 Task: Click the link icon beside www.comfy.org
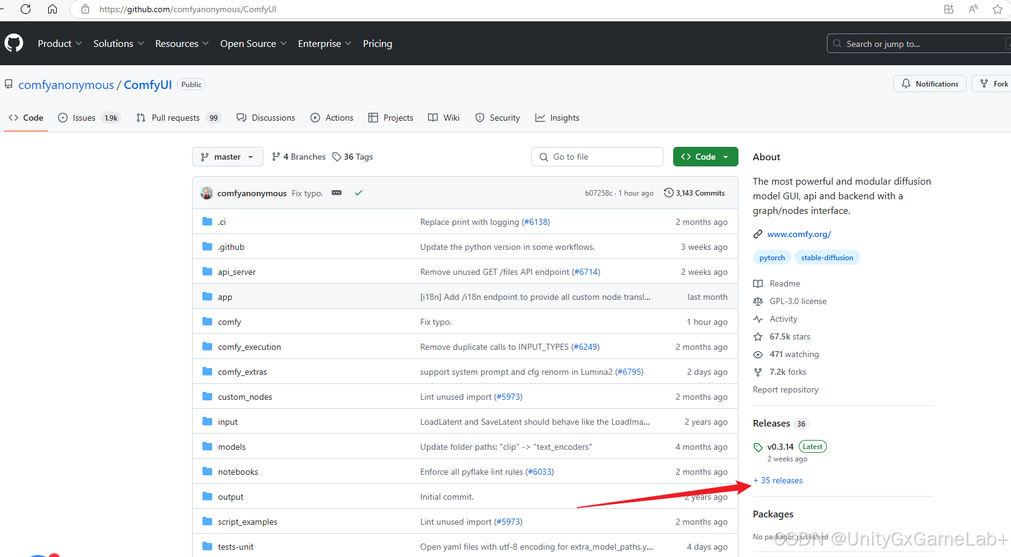(x=758, y=234)
